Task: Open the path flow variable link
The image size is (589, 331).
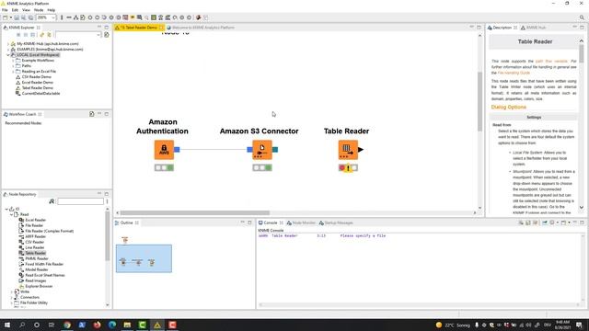Action: coord(551,61)
